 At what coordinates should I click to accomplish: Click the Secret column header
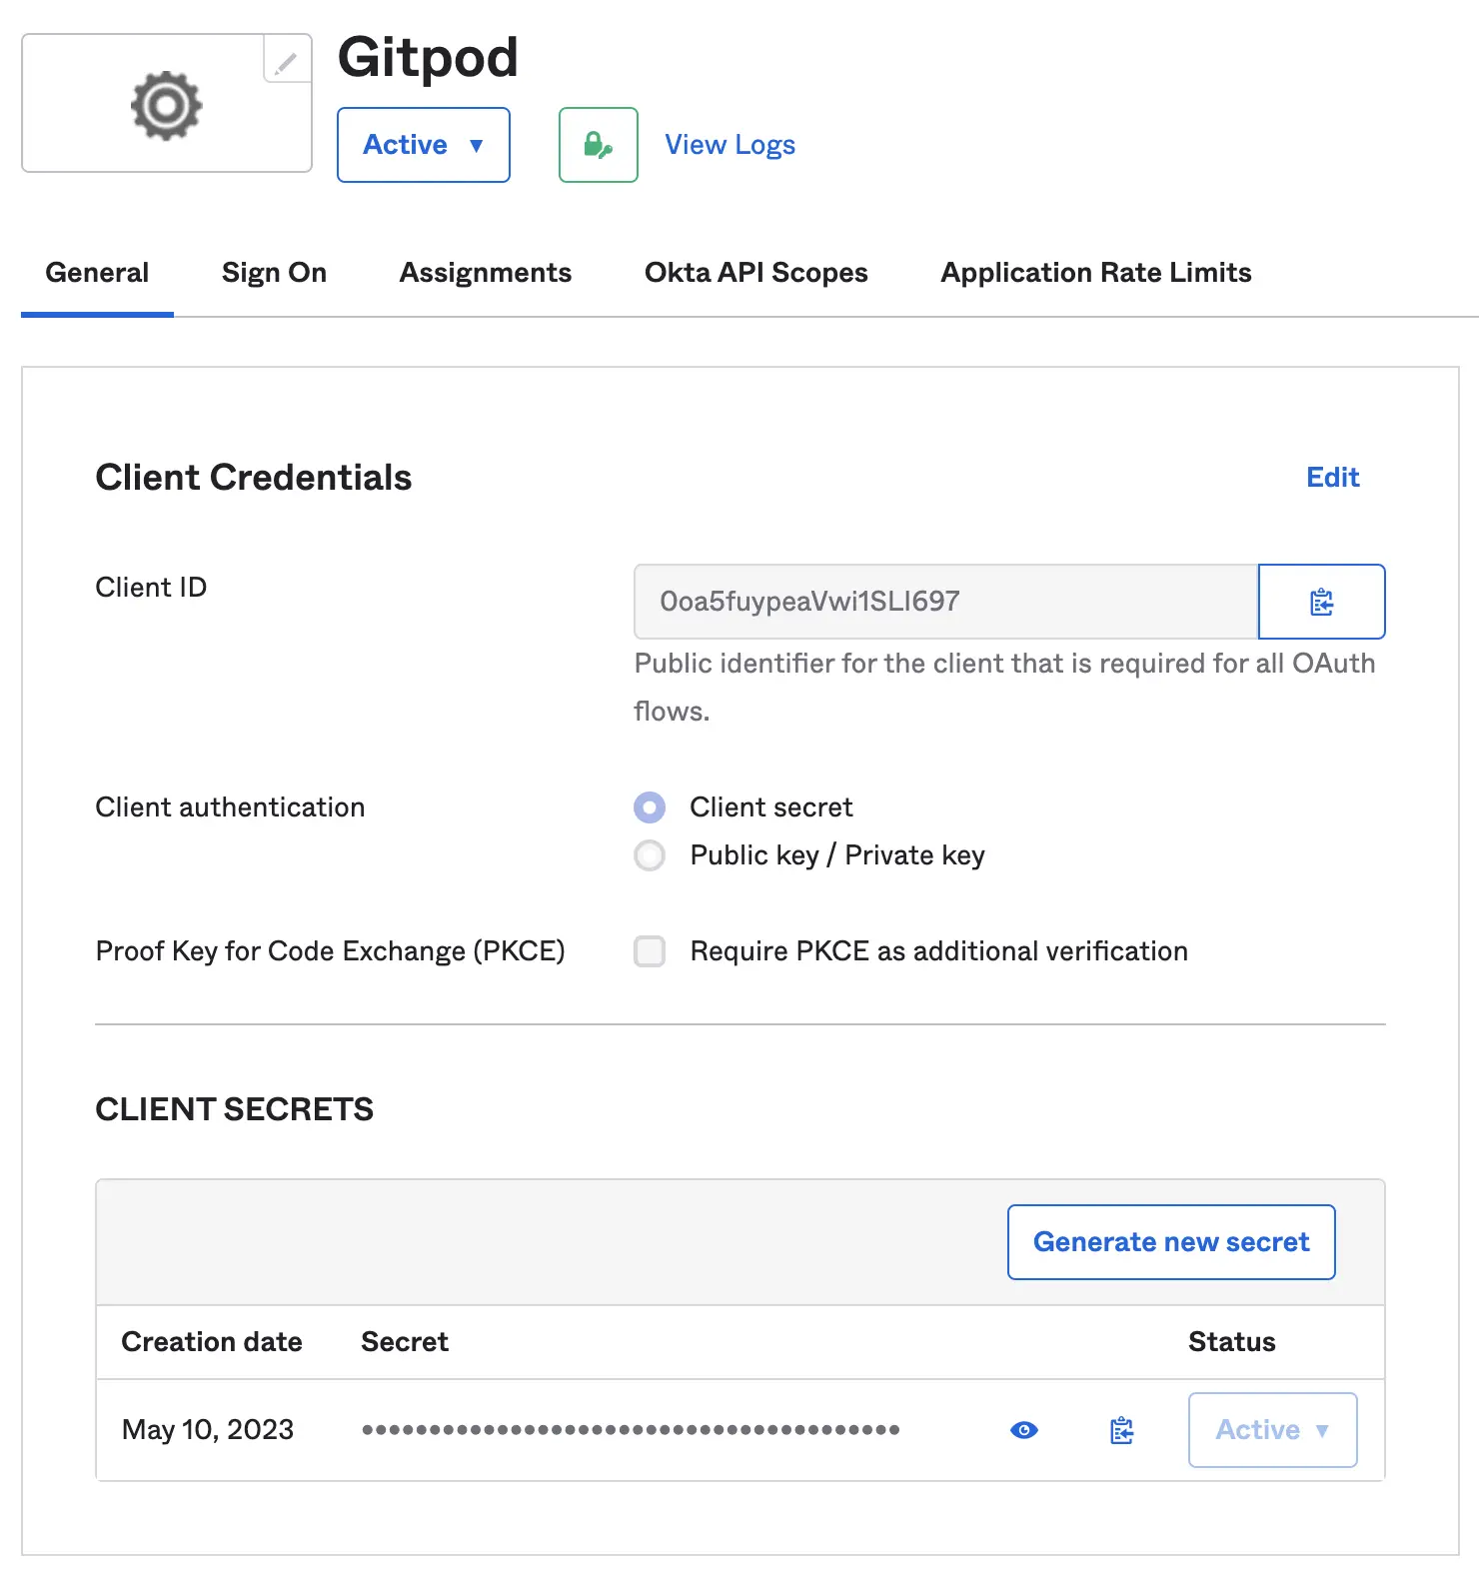(x=405, y=1342)
